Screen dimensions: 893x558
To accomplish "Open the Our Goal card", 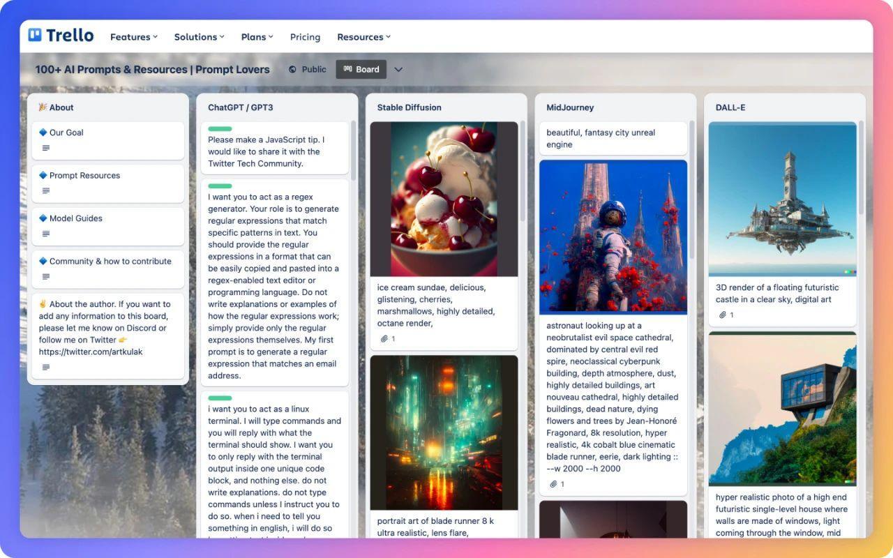I will click(x=108, y=140).
